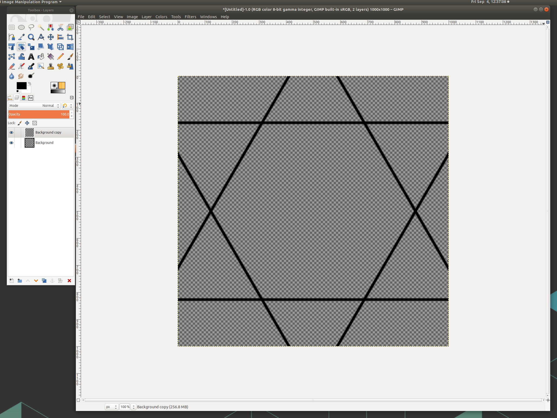Select the Rectangle Select tool

click(x=11, y=27)
